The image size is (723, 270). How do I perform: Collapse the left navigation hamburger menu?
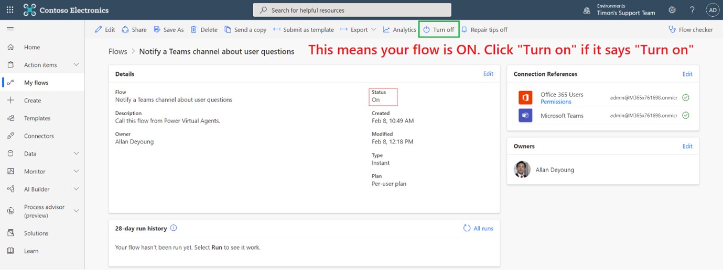pos(10,29)
